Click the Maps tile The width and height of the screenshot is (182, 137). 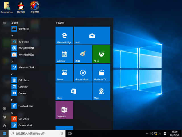(101, 91)
